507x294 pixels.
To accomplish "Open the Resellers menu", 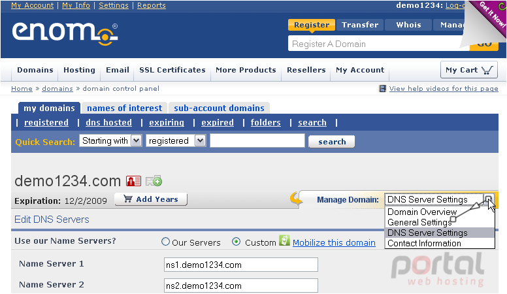I will (x=306, y=70).
